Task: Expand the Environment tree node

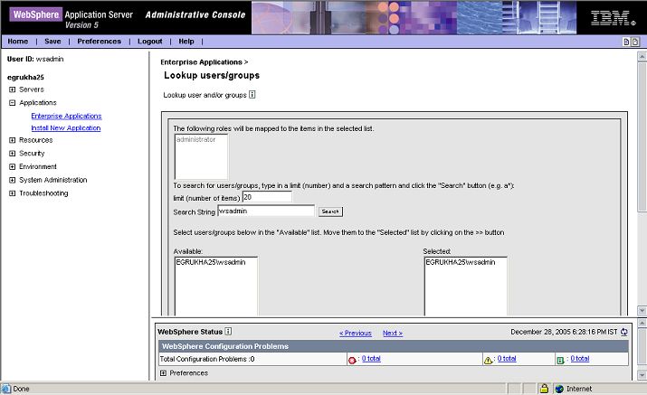Action: [13, 166]
